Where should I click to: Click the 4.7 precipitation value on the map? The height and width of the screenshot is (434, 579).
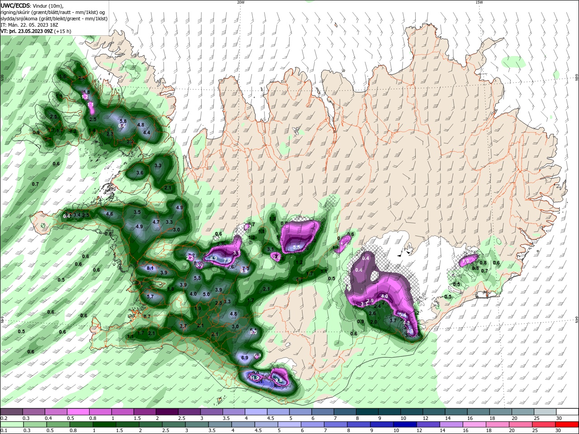click(x=156, y=222)
